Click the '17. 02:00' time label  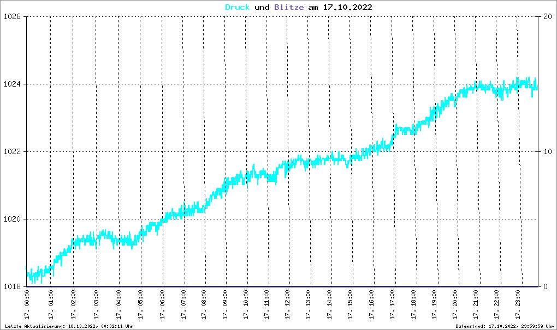73,305
